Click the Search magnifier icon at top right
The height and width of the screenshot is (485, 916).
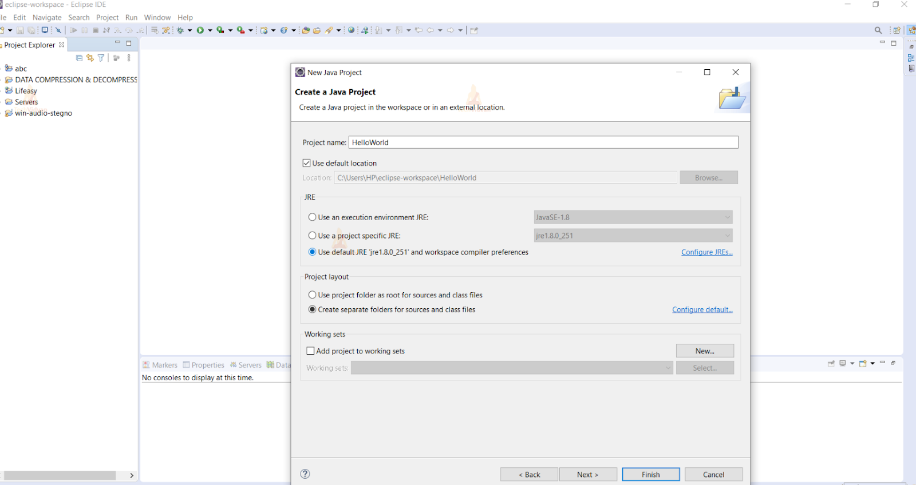tap(878, 30)
